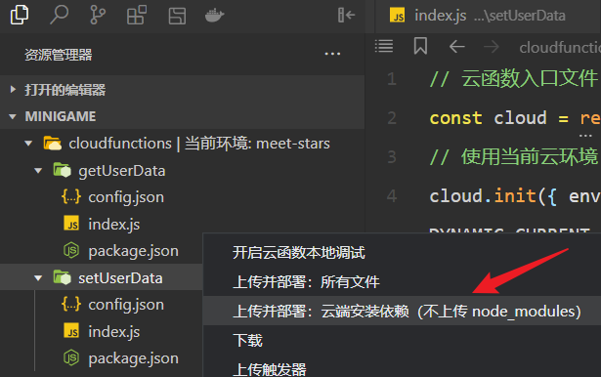Screen dimensions: 601x377
Task: Open the Explorer files icon
Action: coord(20,15)
